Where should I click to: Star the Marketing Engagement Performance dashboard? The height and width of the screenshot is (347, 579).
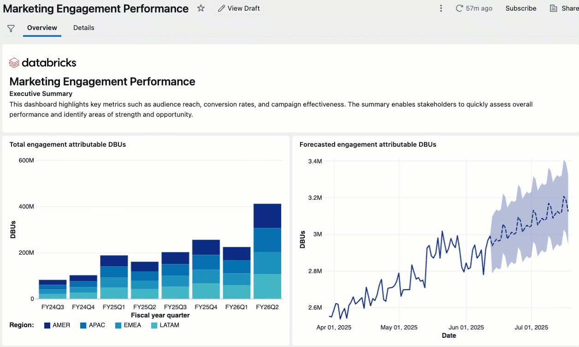tap(201, 8)
